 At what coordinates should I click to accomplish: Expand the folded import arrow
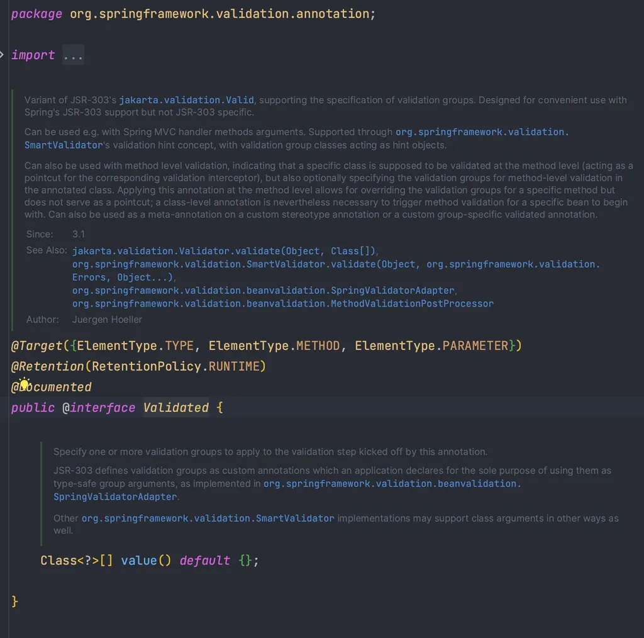tap(2, 54)
